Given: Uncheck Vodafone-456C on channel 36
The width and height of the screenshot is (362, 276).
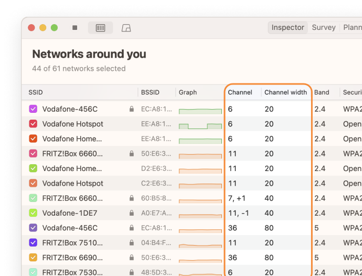Looking at the screenshot, I should pyautogui.click(x=33, y=228).
